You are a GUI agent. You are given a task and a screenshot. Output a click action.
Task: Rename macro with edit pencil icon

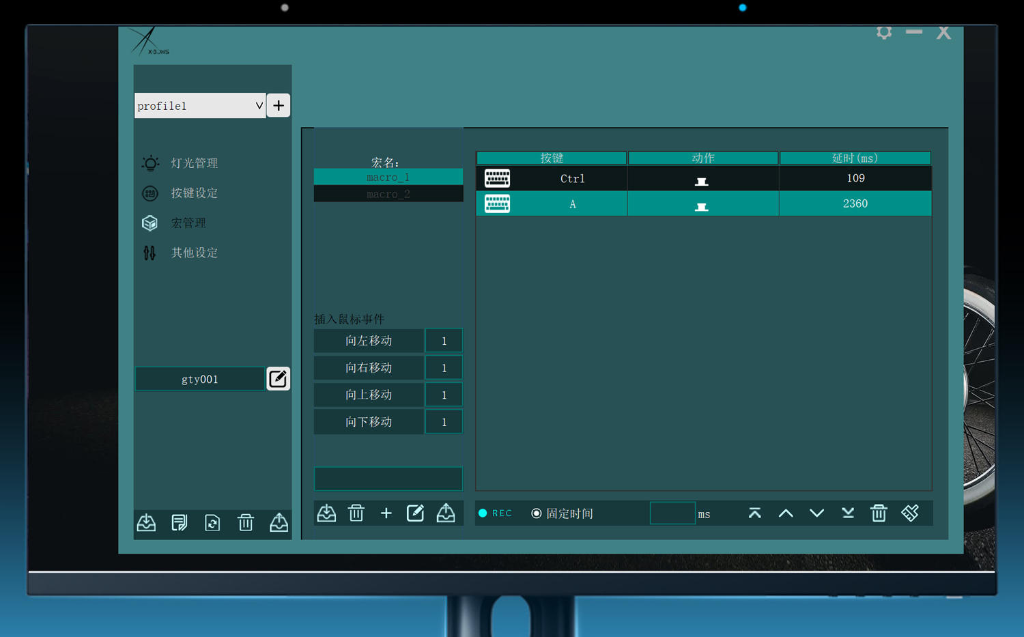tap(416, 513)
